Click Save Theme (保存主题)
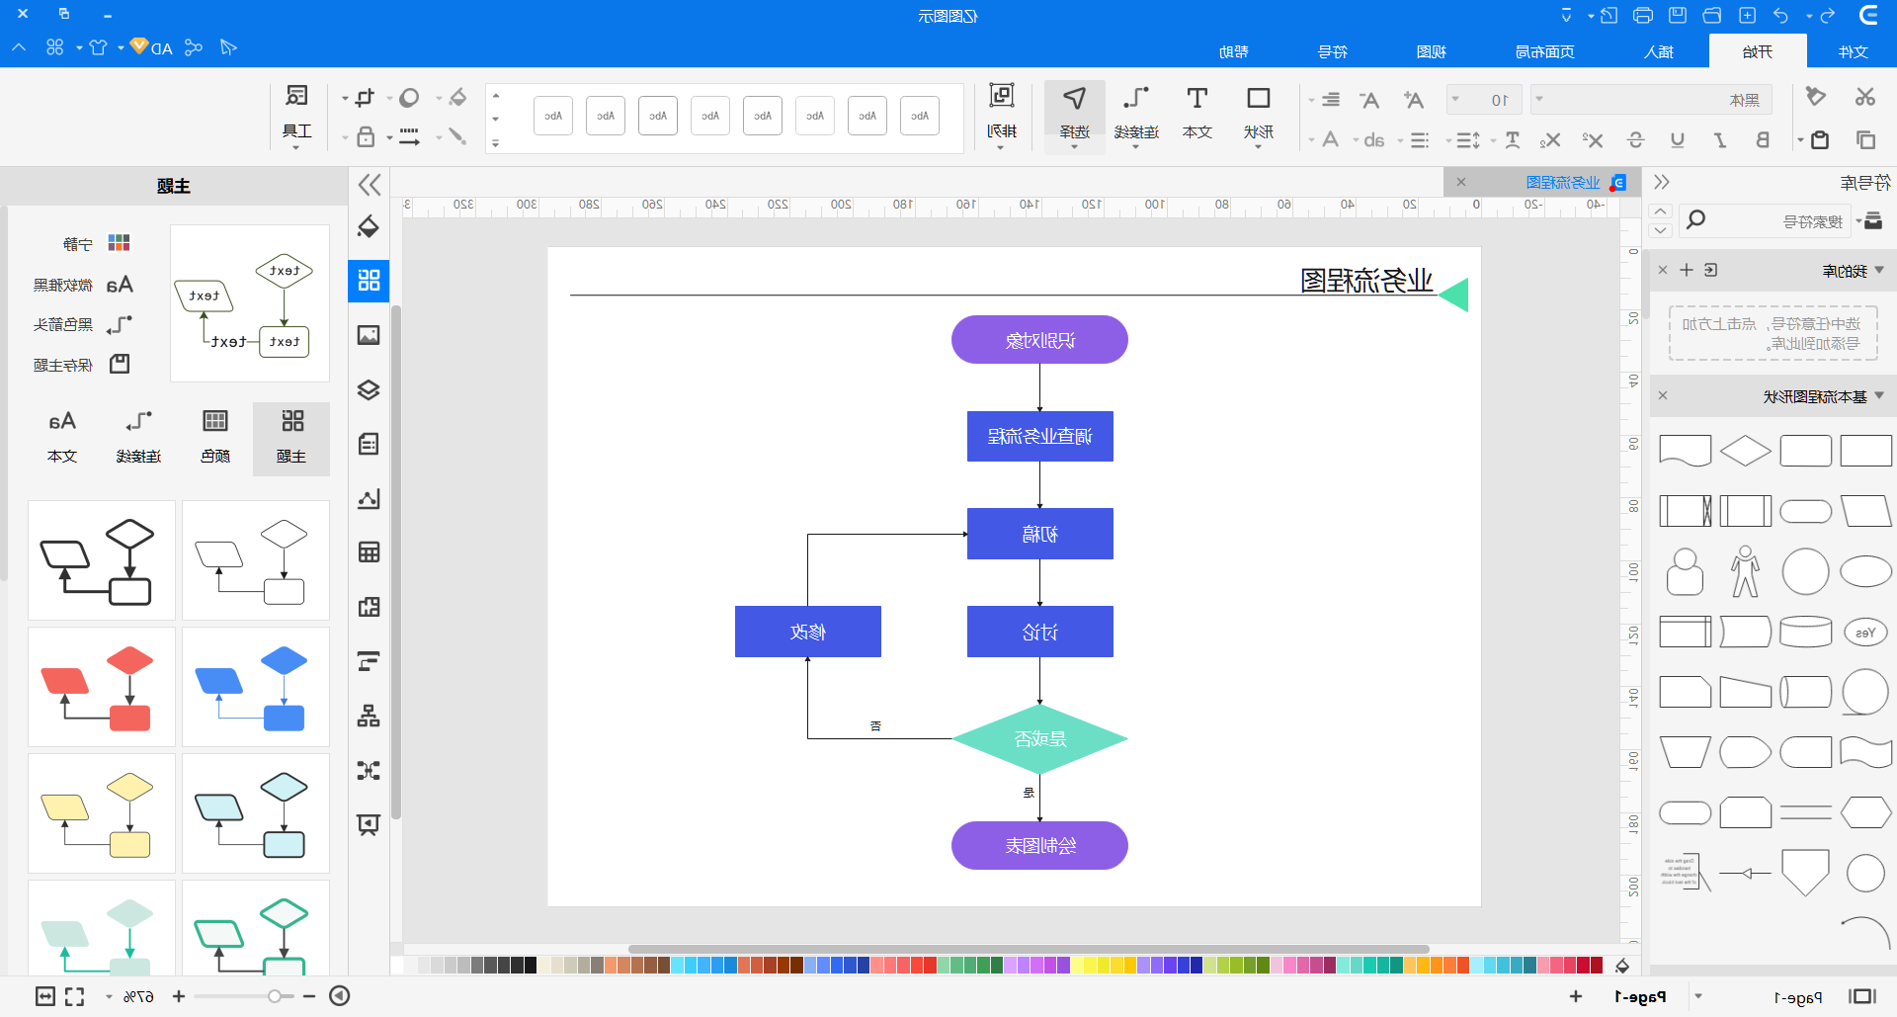 click(x=82, y=365)
